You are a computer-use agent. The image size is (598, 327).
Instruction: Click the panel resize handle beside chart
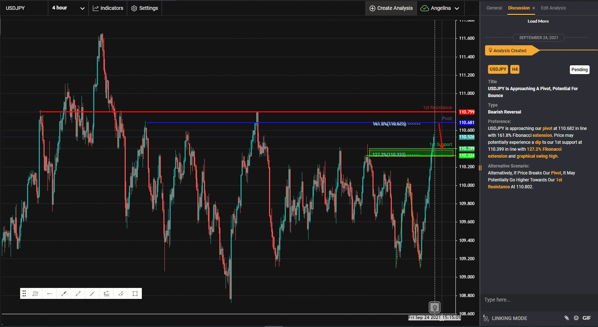(x=480, y=168)
